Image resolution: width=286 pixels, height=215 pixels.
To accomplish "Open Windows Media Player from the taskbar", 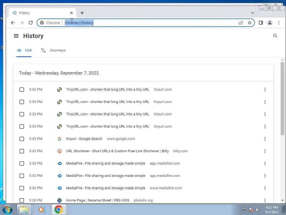I will [41, 209].
